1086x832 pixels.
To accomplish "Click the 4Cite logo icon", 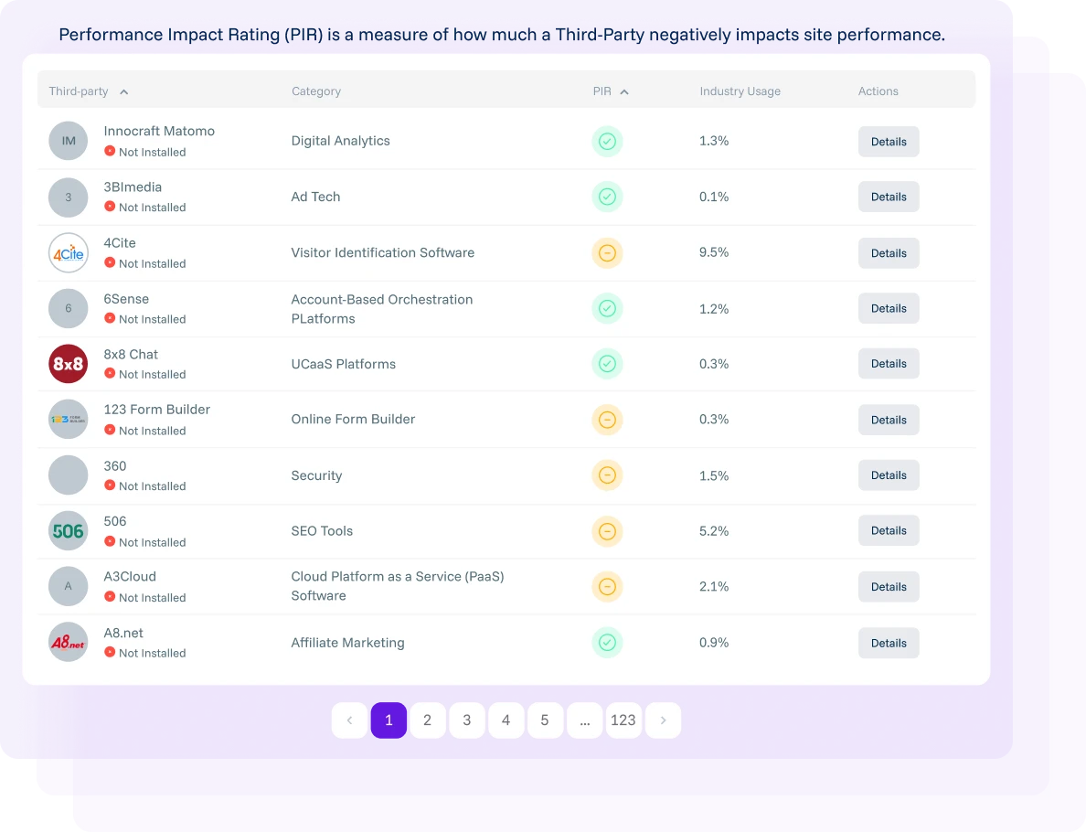I will (68, 253).
